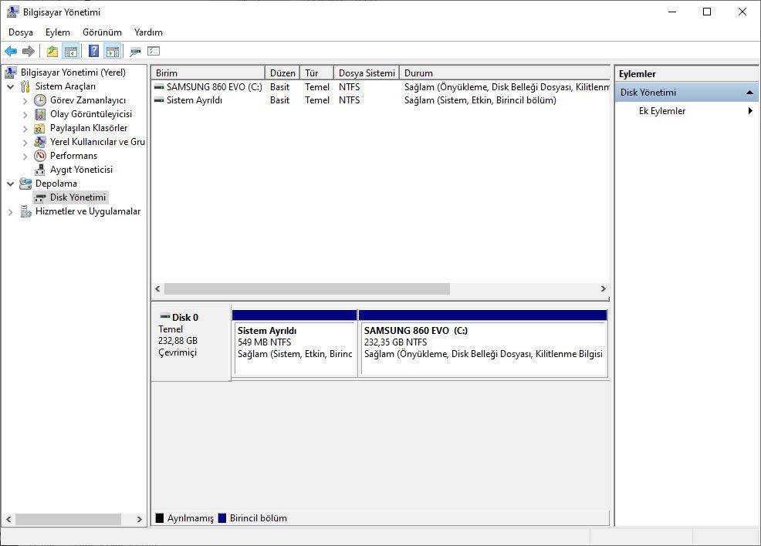This screenshot has height=546, width=761.
Task: Expand the Paylaşılan Klasörler node
Action: [x=25, y=129]
